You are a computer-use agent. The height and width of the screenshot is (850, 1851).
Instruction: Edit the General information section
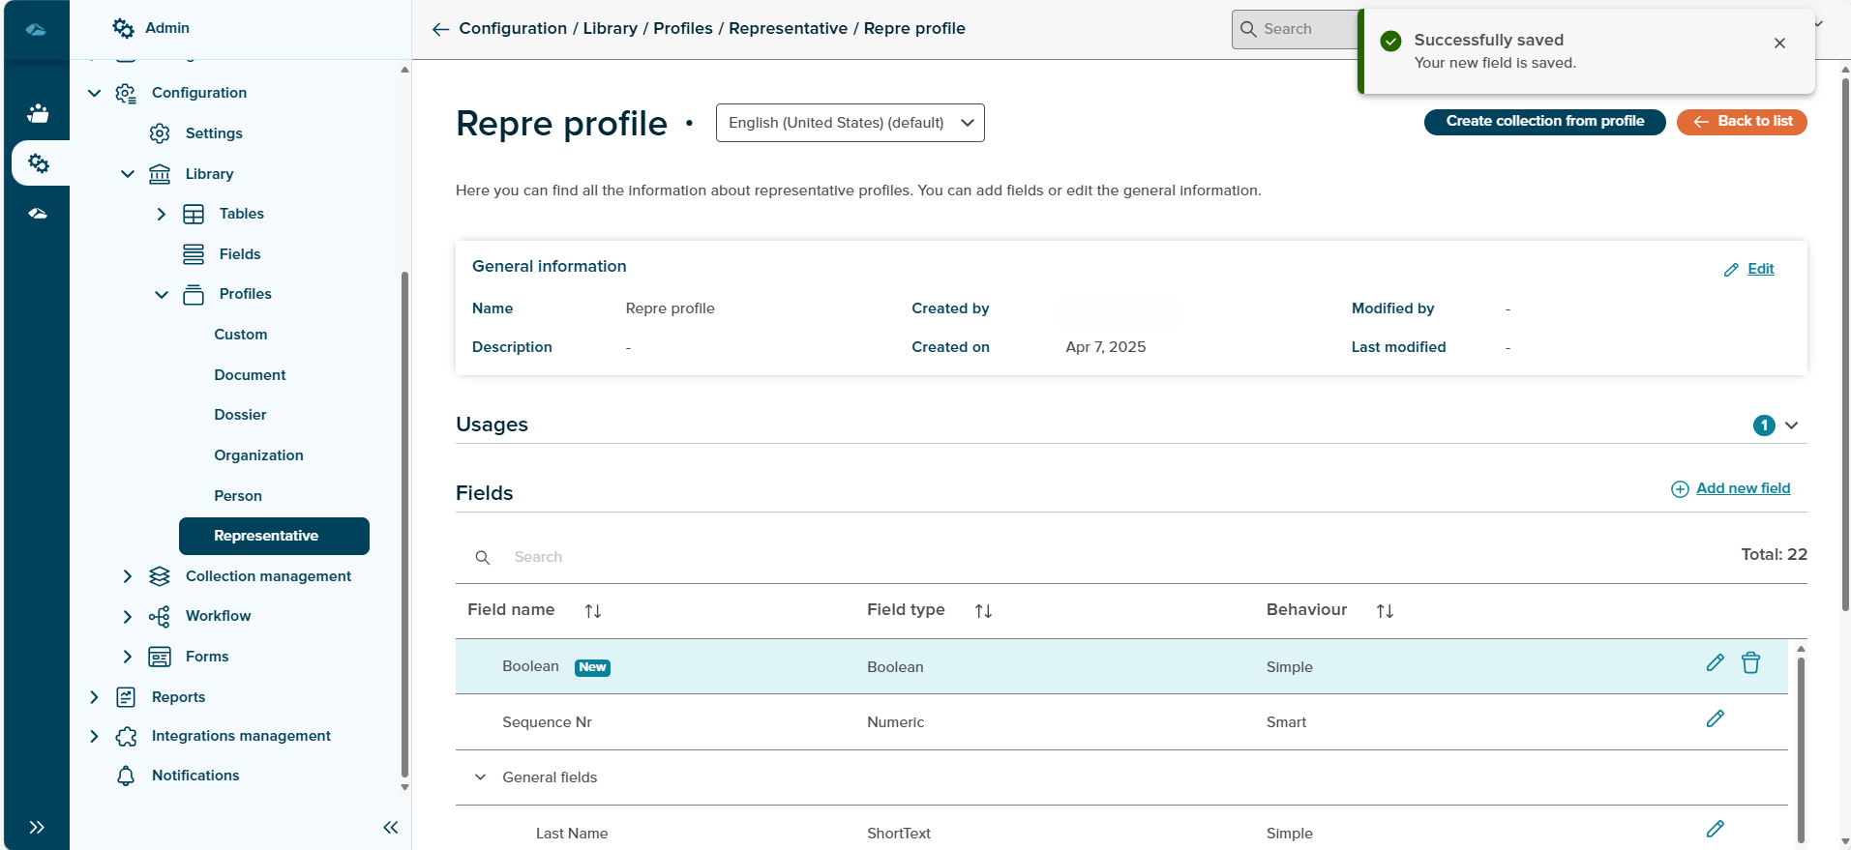point(1749,269)
